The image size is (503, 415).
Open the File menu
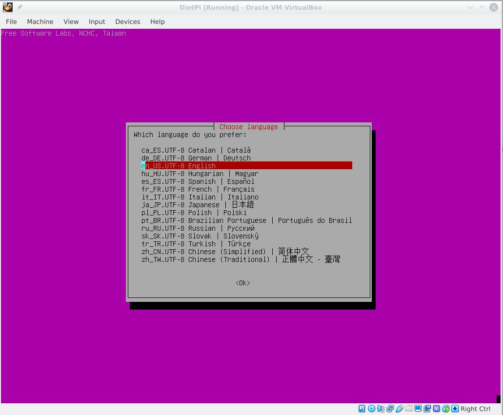tap(11, 21)
